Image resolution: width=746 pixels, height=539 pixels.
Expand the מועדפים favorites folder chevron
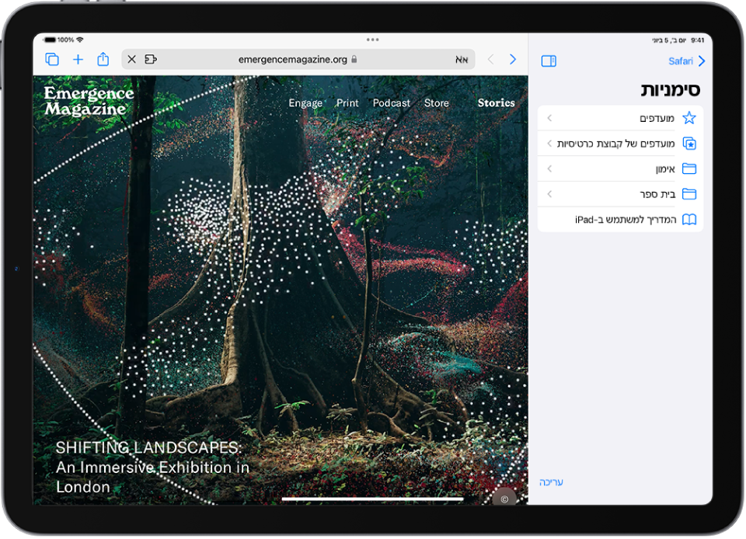pos(549,118)
